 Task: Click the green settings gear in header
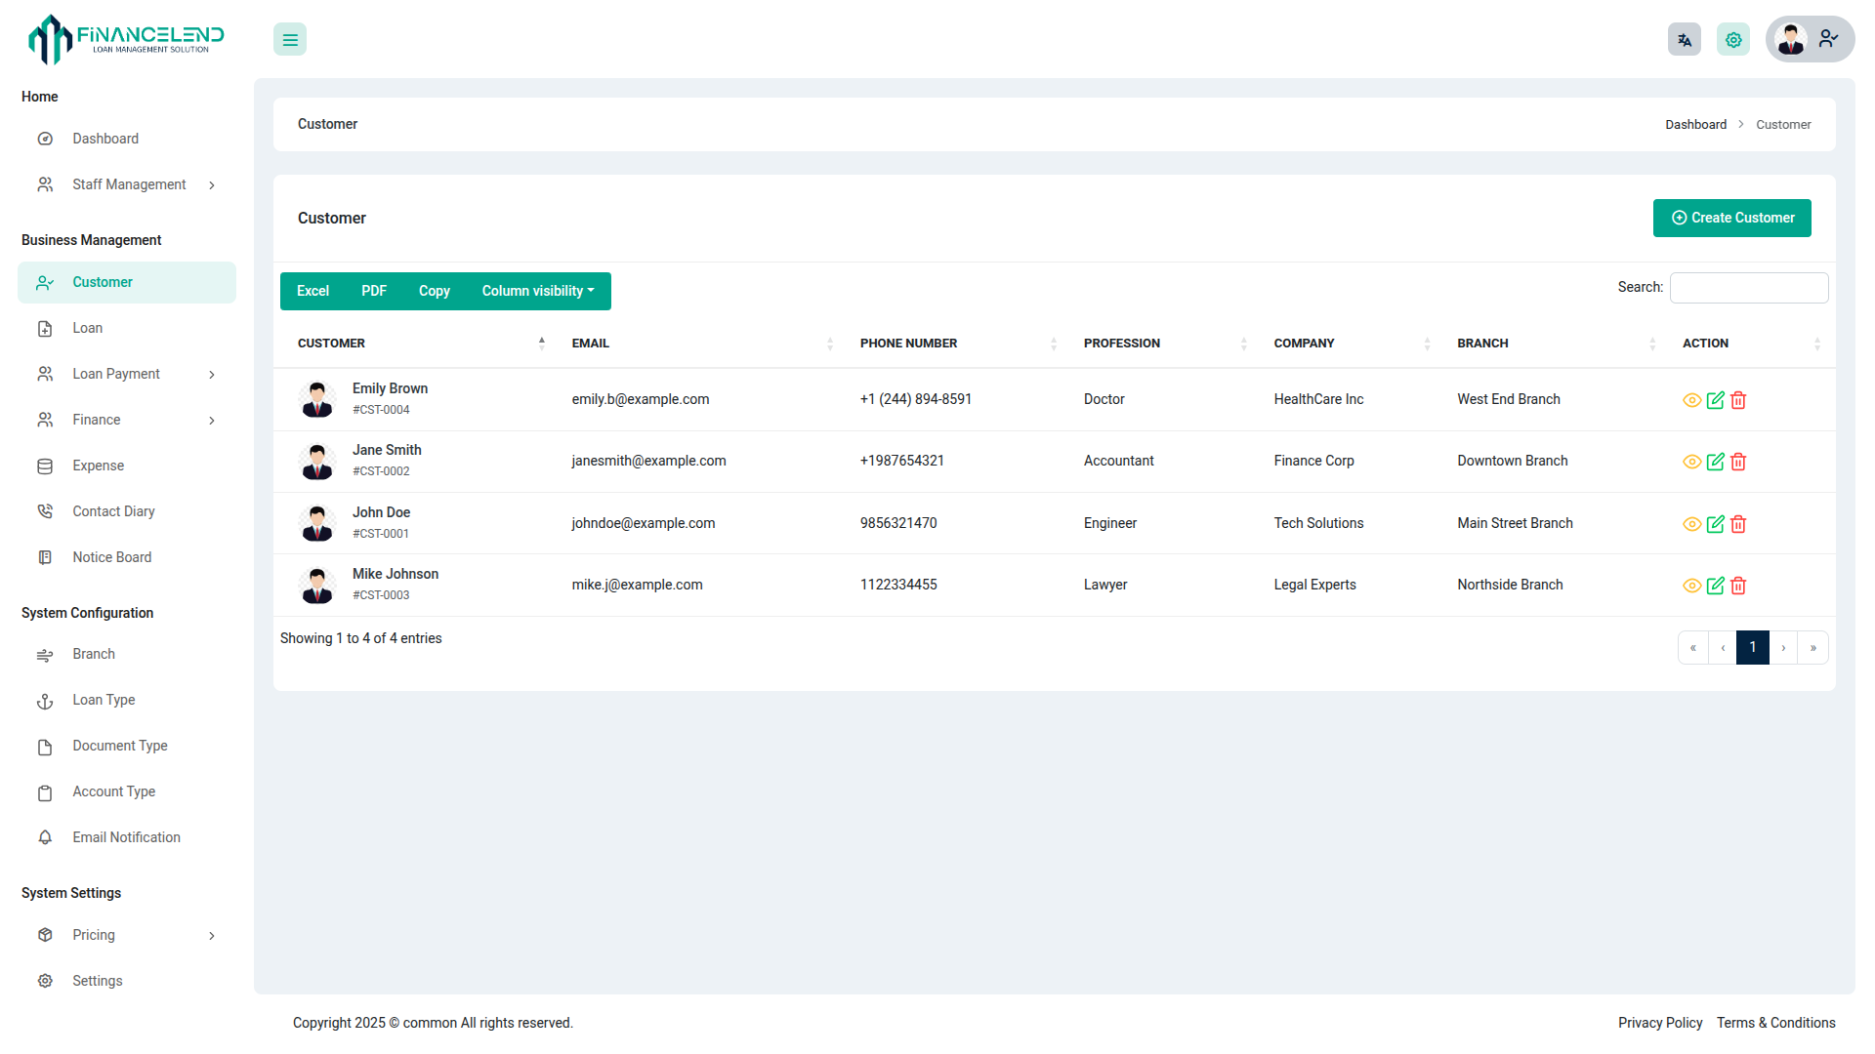coord(1732,40)
